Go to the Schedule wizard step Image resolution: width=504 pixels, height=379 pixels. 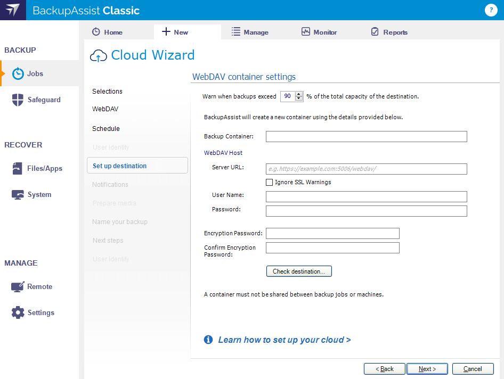(x=106, y=128)
